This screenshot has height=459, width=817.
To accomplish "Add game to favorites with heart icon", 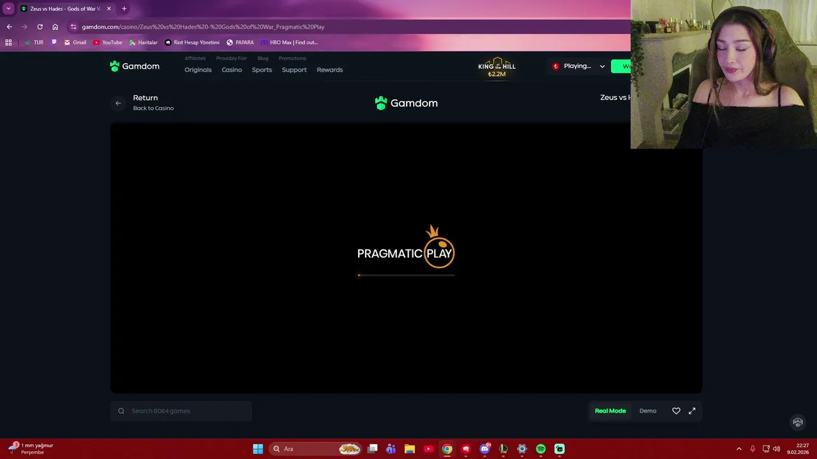I will (x=676, y=411).
